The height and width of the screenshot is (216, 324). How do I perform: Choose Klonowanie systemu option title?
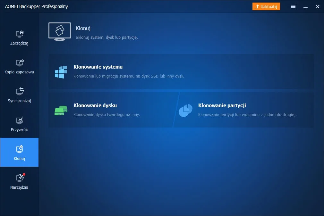[x=98, y=67]
